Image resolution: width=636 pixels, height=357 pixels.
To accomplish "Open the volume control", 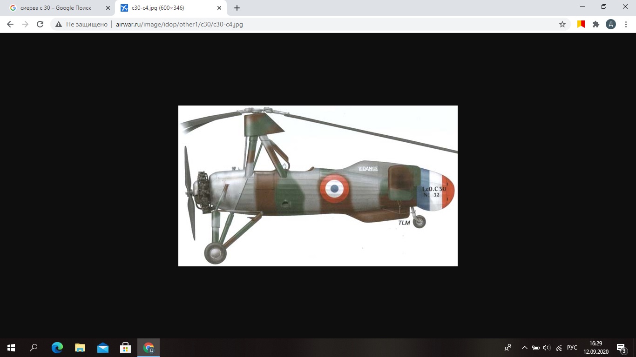I will [x=547, y=348].
